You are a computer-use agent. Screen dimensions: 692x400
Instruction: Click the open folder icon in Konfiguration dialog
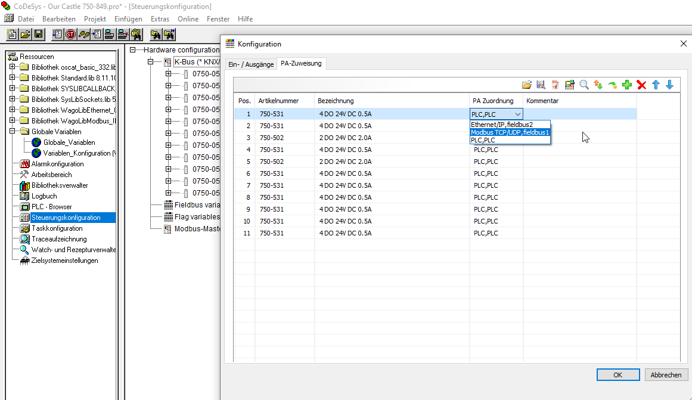tap(527, 85)
